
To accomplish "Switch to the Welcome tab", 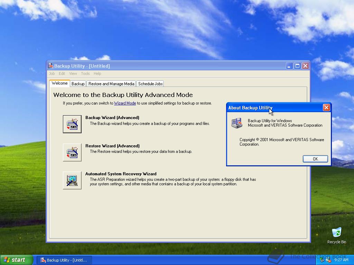I will pyautogui.click(x=59, y=83).
